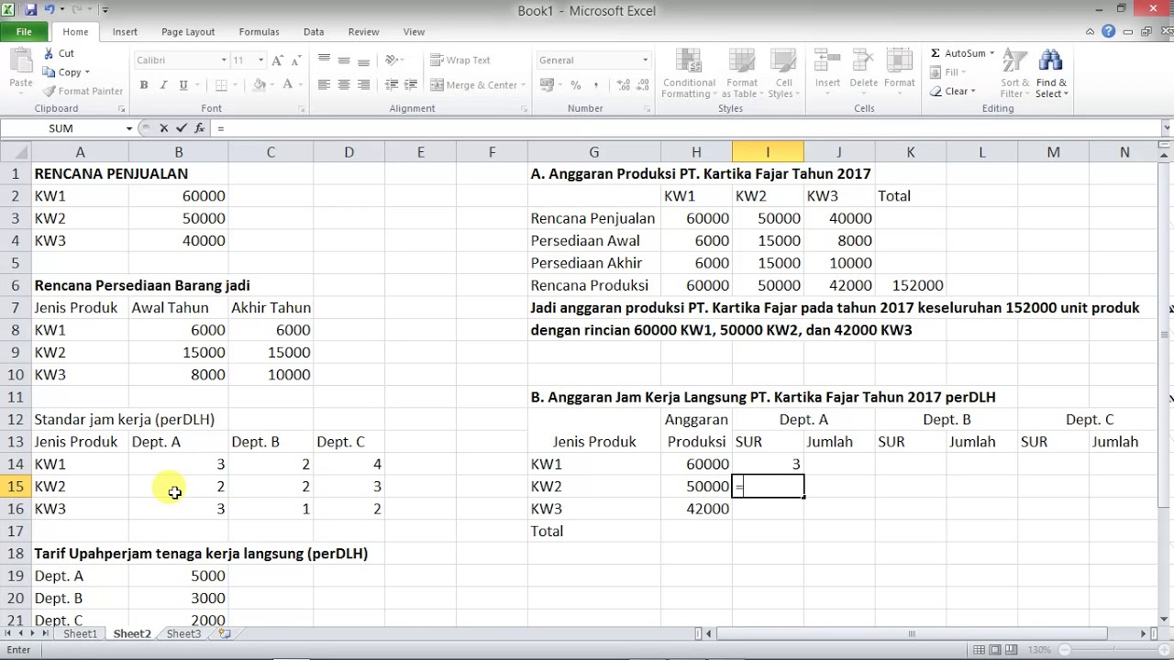Viewport: 1174px width, 660px height.
Task: Center the cell text horizontally
Action: (344, 84)
